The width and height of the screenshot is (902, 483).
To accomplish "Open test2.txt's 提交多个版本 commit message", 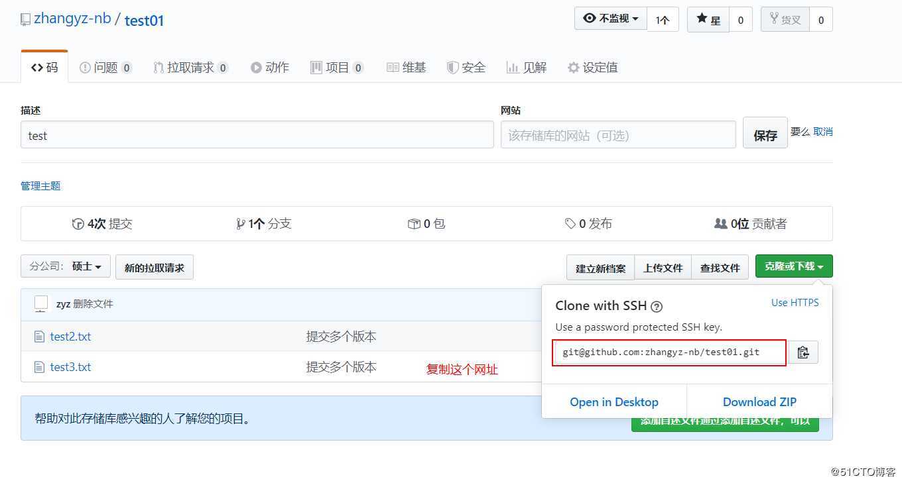I will coord(341,337).
